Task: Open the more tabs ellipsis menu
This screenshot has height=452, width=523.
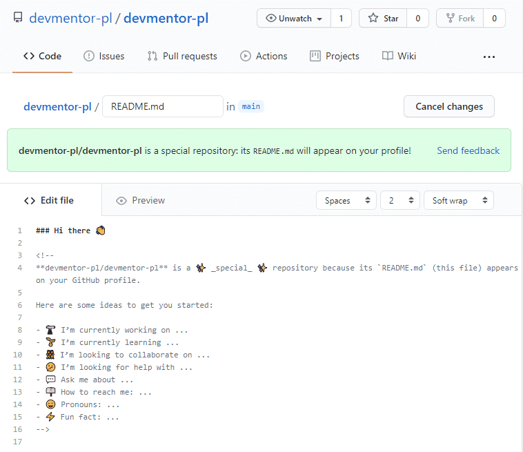Action: click(x=489, y=57)
